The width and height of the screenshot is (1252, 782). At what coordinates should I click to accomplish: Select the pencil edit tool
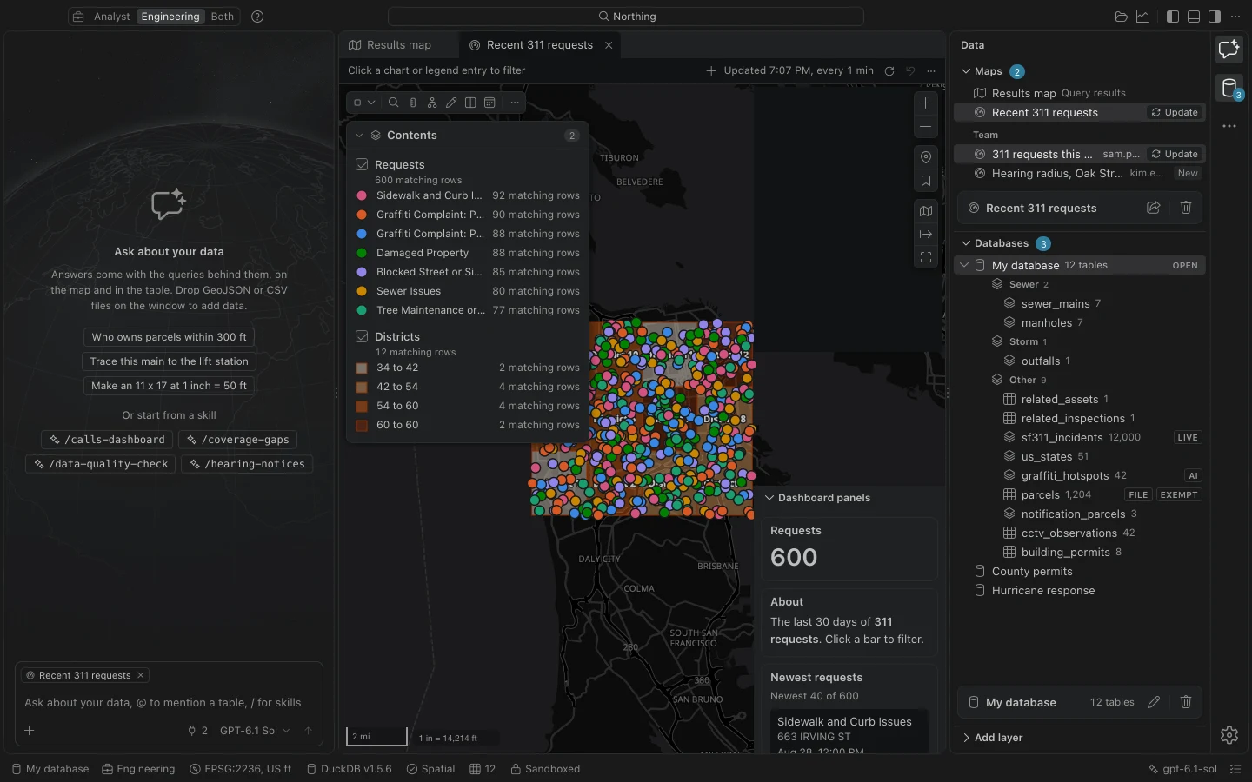pos(451,103)
